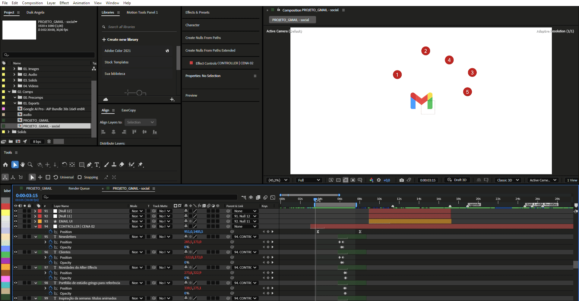Viewport: 579px width, 301px height.
Task: Hide the Novidades do After Effects layer
Action: [x=15, y=267]
